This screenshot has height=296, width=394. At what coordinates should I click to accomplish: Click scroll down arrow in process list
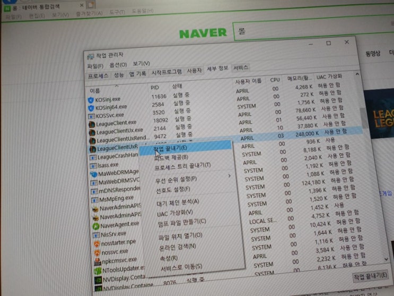click(386, 259)
